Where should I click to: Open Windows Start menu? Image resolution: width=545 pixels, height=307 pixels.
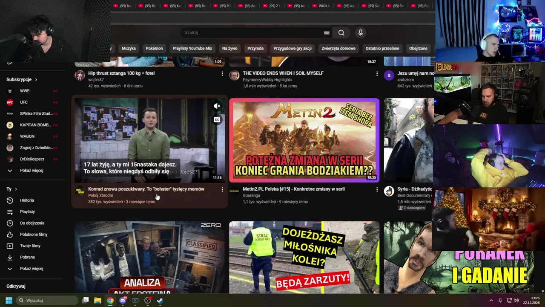coord(9,300)
